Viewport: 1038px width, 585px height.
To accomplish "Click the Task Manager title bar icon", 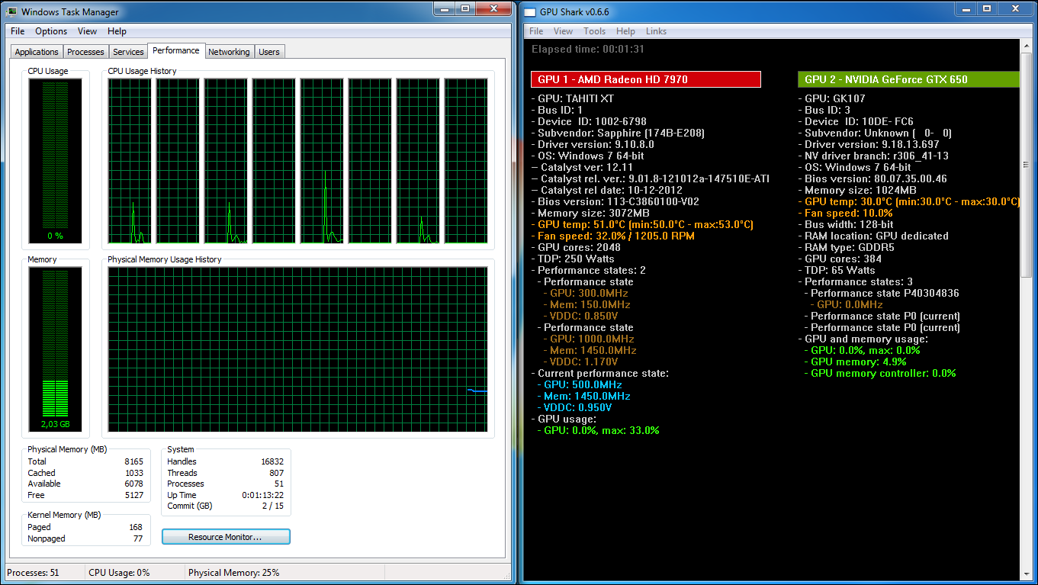I will [13, 12].
